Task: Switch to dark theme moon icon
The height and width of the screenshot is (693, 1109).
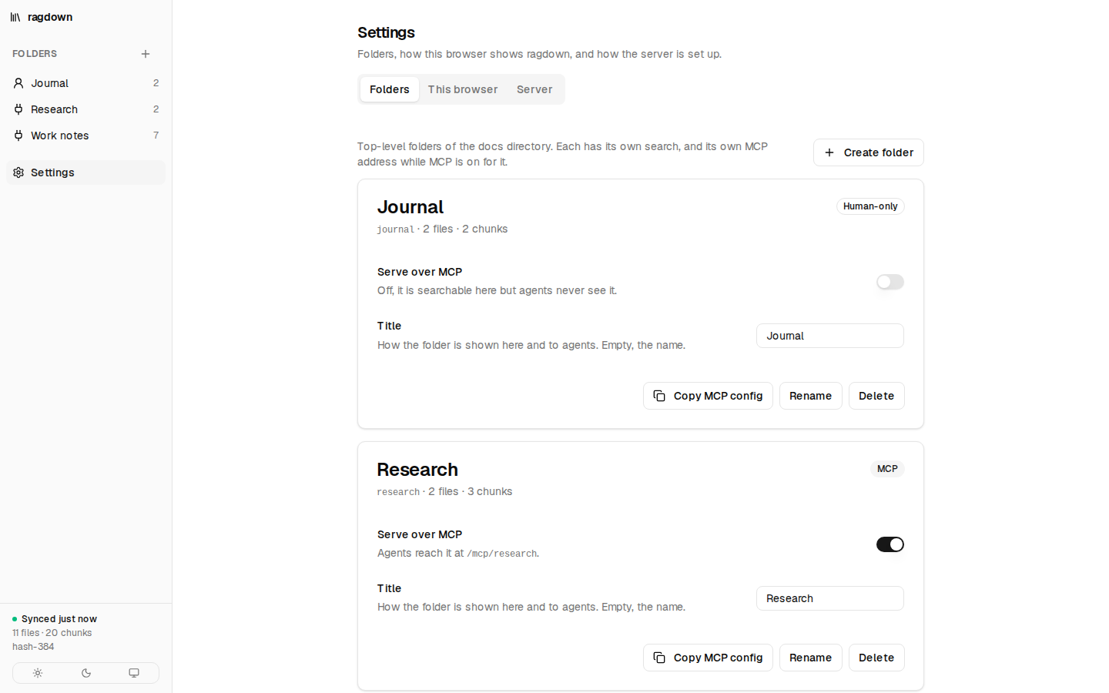Action: 86,673
